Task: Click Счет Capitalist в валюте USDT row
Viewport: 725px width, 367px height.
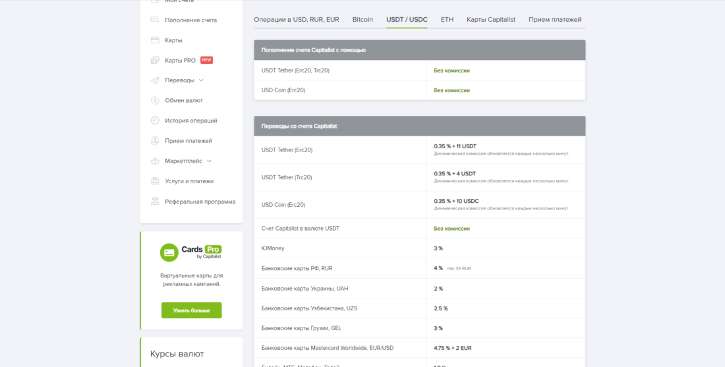Action: coord(419,229)
